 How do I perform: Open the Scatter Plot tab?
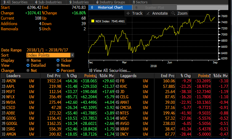tap(154, 8)
